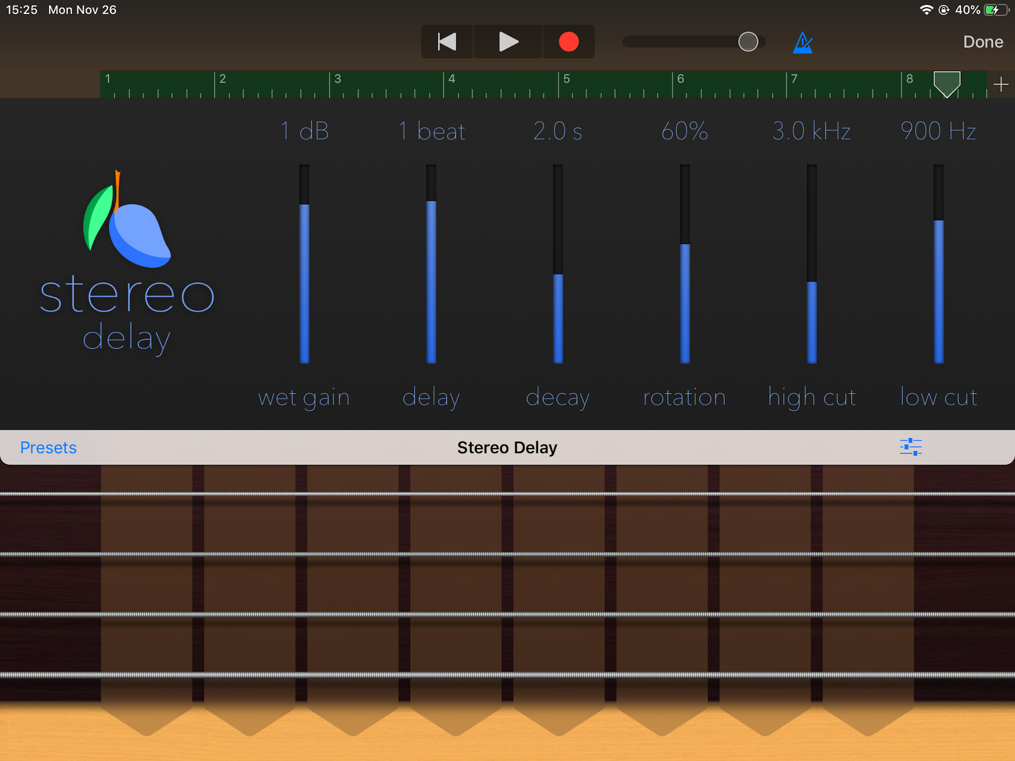Tap the high cut slider bar
The image size is (1015, 761).
[x=812, y=264]
